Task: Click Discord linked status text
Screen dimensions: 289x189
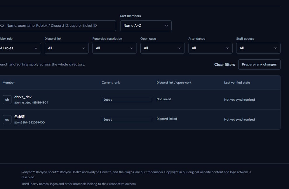Action: 167,119
